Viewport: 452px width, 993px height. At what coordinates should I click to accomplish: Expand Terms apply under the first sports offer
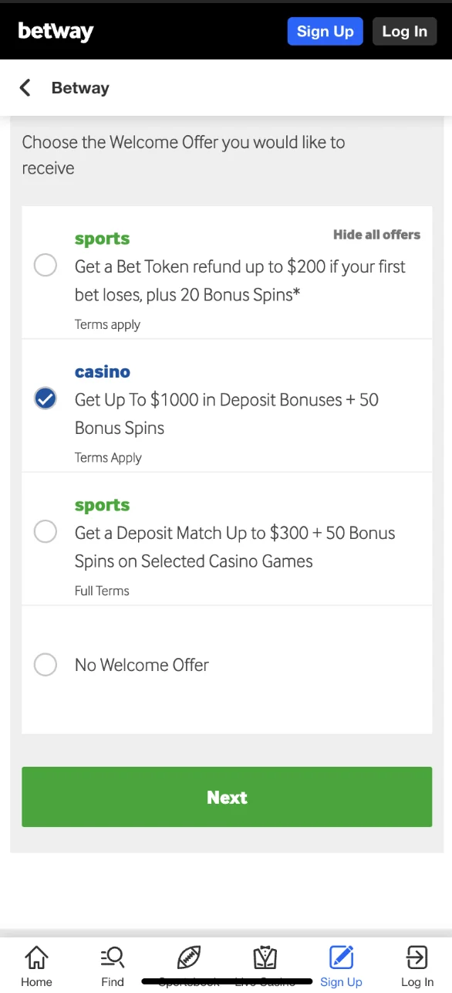pos(107,324)
